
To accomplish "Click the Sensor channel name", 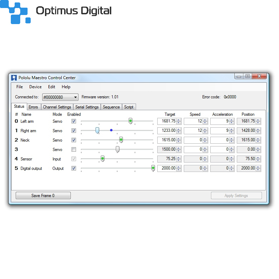I will 27,159.
